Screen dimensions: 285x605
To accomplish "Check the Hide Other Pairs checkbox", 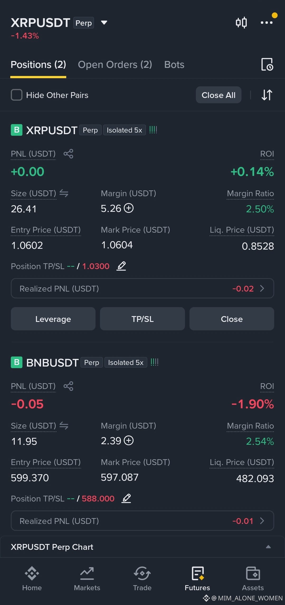I will tap(17, 95).
